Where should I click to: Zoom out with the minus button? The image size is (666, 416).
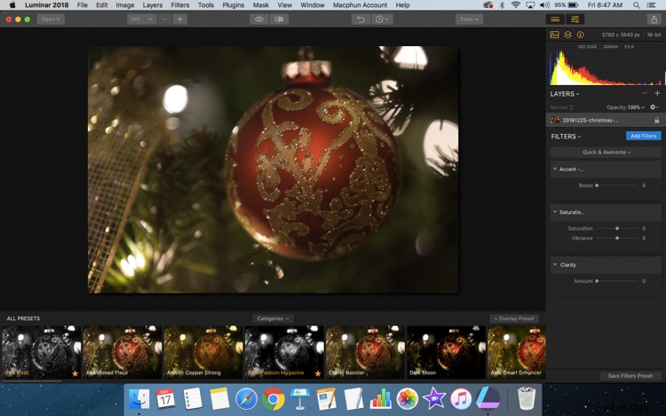coord(165,20)
